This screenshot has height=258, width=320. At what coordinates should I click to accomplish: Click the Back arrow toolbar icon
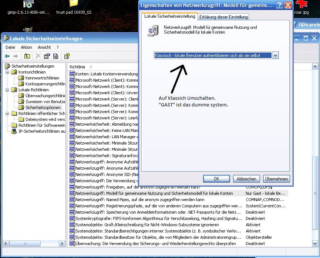click(x=7, y=56)
